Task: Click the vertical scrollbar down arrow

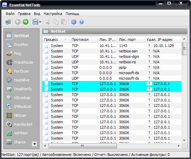Action: [x=184, y=140]
